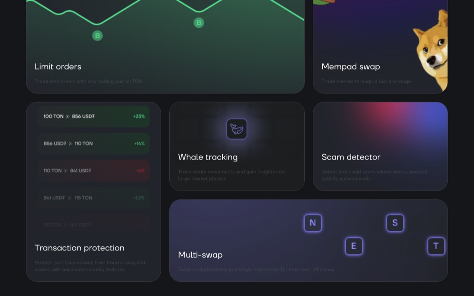The image size is (474, 296).
Task: Select the N key tile in Multi-swap
Action: pyautogui.click(x=312, y=223)
